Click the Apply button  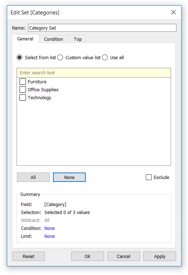pos(160,256)
